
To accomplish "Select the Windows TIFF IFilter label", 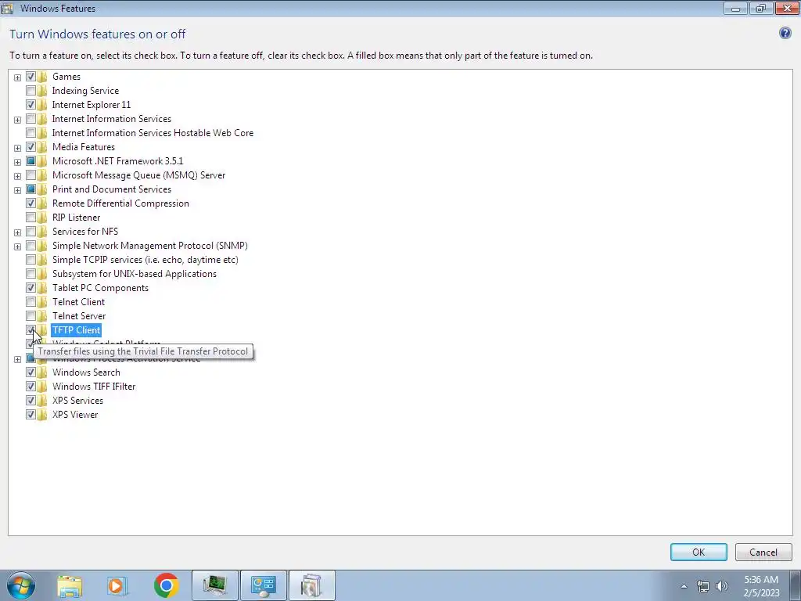I will pyautogui.click(x=94, y=387).
